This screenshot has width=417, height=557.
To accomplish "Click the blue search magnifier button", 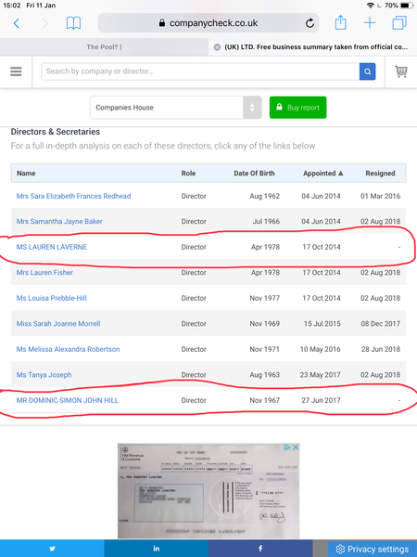I will pyautogui.click(x=367, y=71).
